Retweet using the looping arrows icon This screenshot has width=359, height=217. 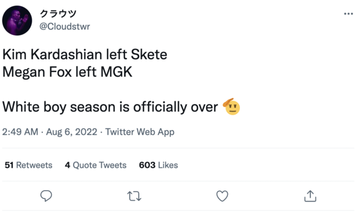pyautogui.click(x=134, y=196)
